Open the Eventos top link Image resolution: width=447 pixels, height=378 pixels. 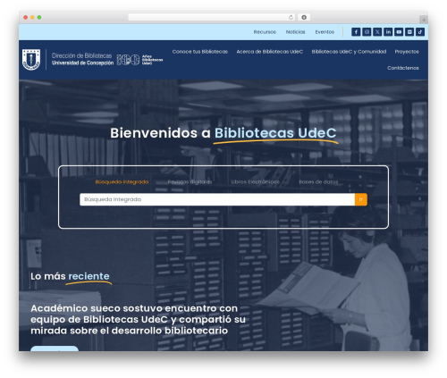pyautogui.click(x=325, y=32)
